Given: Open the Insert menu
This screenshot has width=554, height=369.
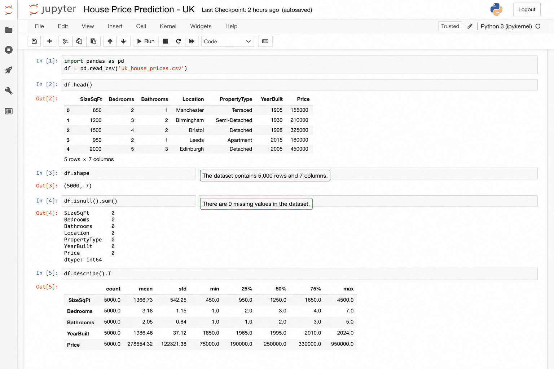Looking at the screenshot, I should pos(115,26).
